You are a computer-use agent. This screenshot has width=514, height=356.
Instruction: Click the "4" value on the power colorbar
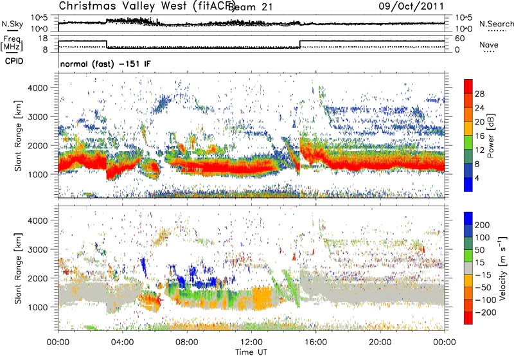coord(477,179)
